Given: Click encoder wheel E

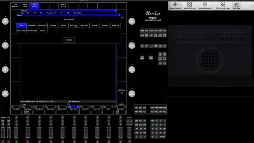Looking at the screenshot, I should click(x=132, y=21).
